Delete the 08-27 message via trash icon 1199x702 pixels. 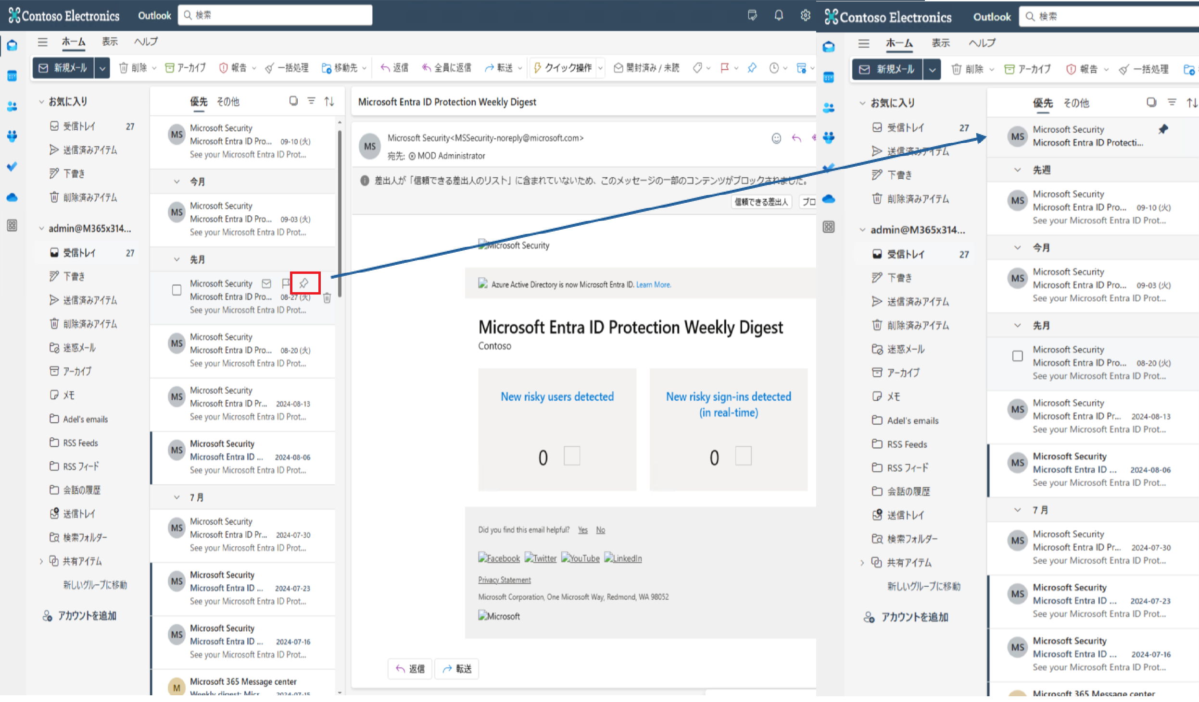(327, 298)
